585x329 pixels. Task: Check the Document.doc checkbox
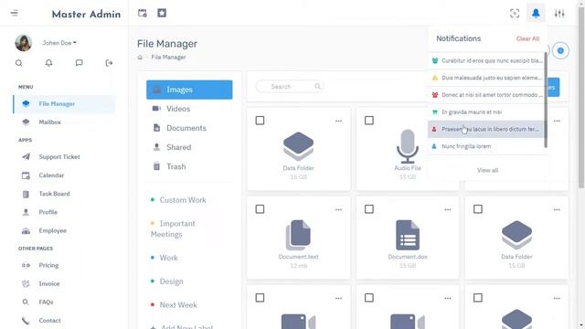369,209
